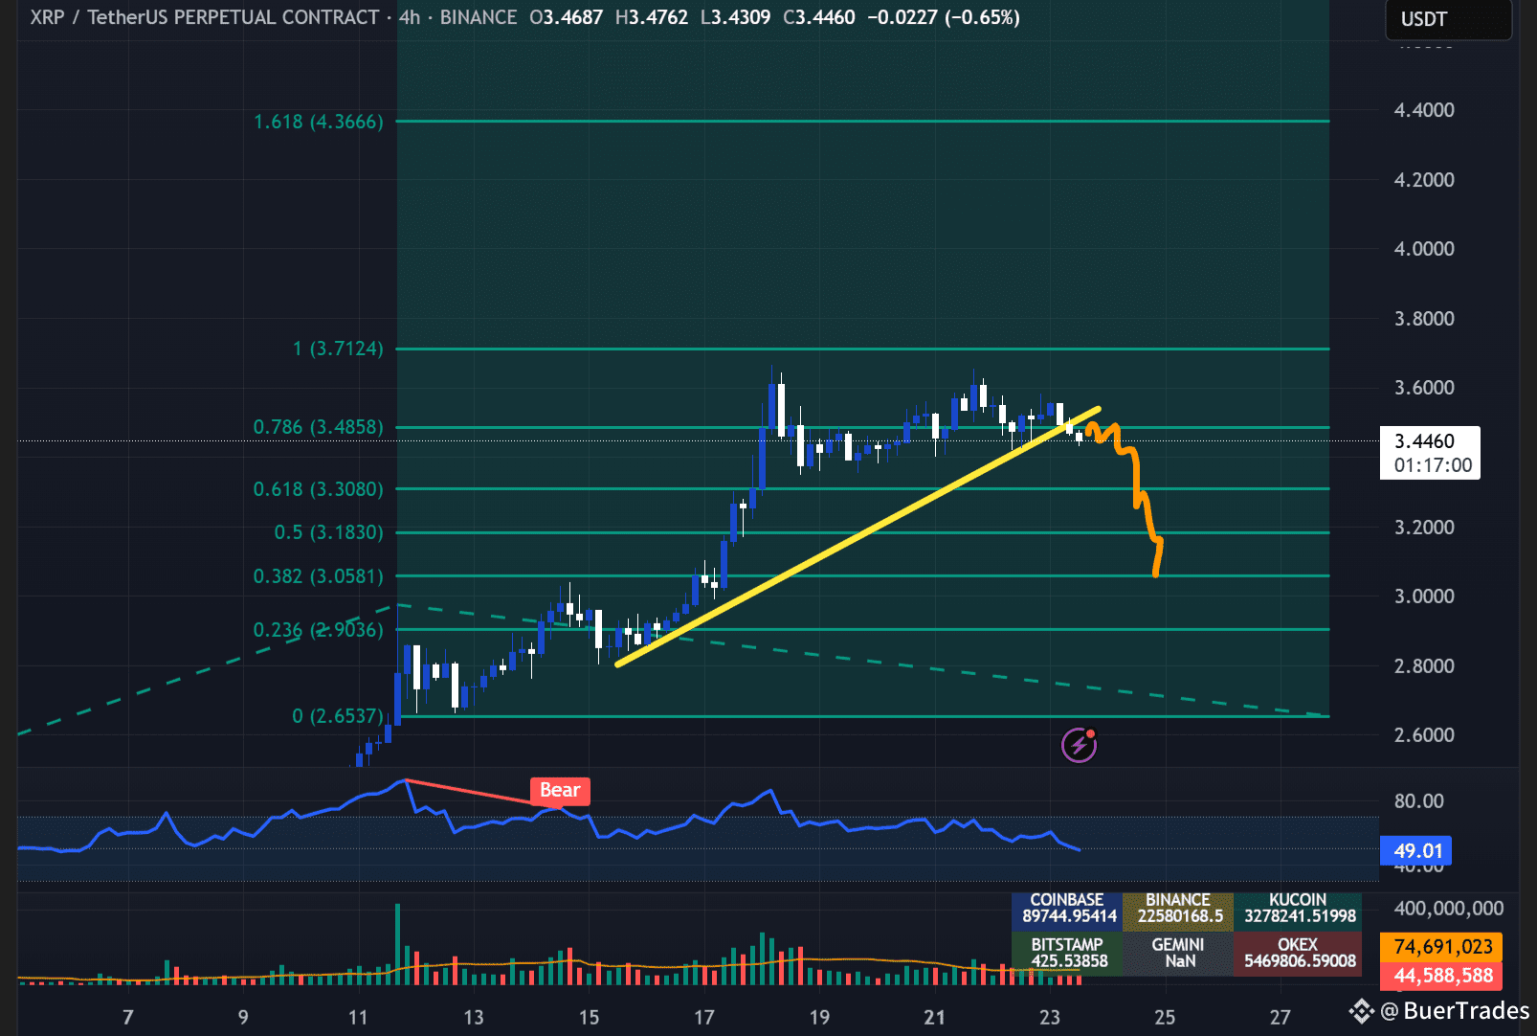Click price axis label 3.2000

(x=1424, y=528)
